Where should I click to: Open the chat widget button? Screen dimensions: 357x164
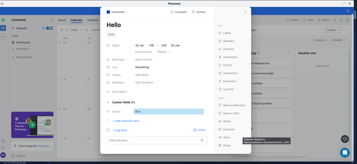click(x=345, y=153)
